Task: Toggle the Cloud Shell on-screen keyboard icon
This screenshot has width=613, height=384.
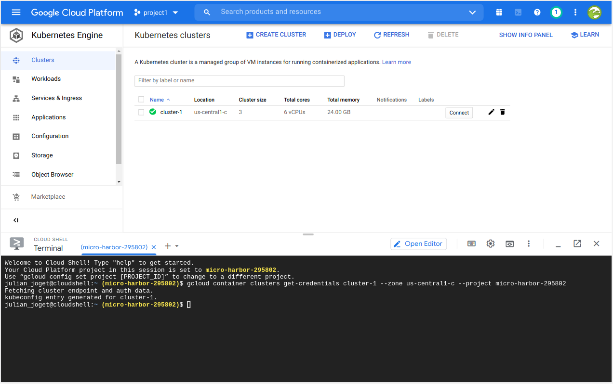Action: pos(471,244)
